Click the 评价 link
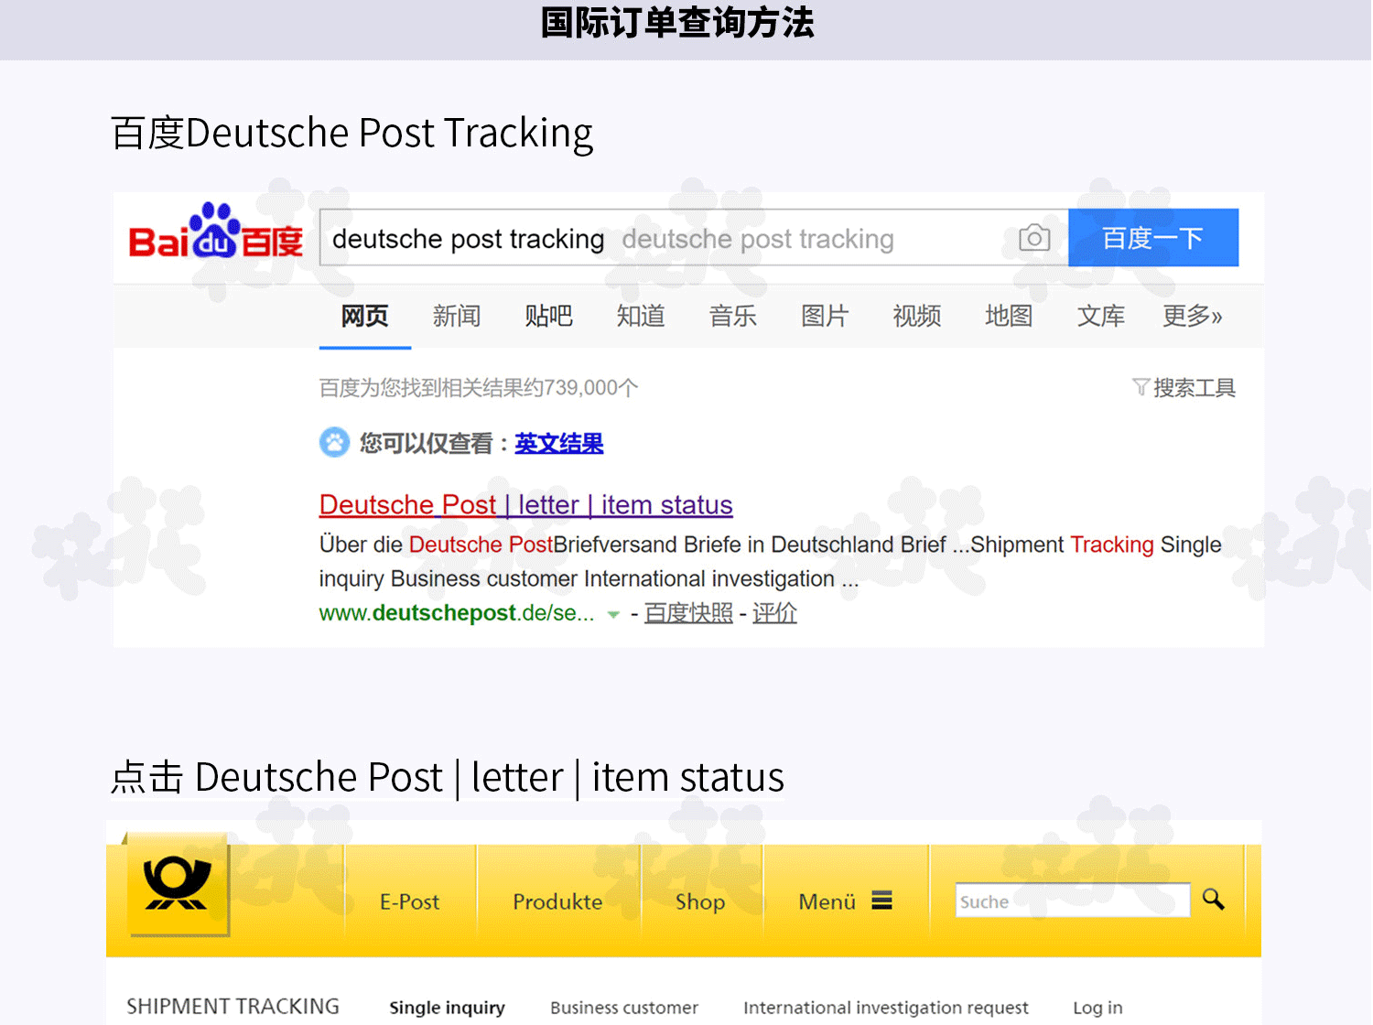The width and height of the screenshot is (1373, 1025). 774,613
